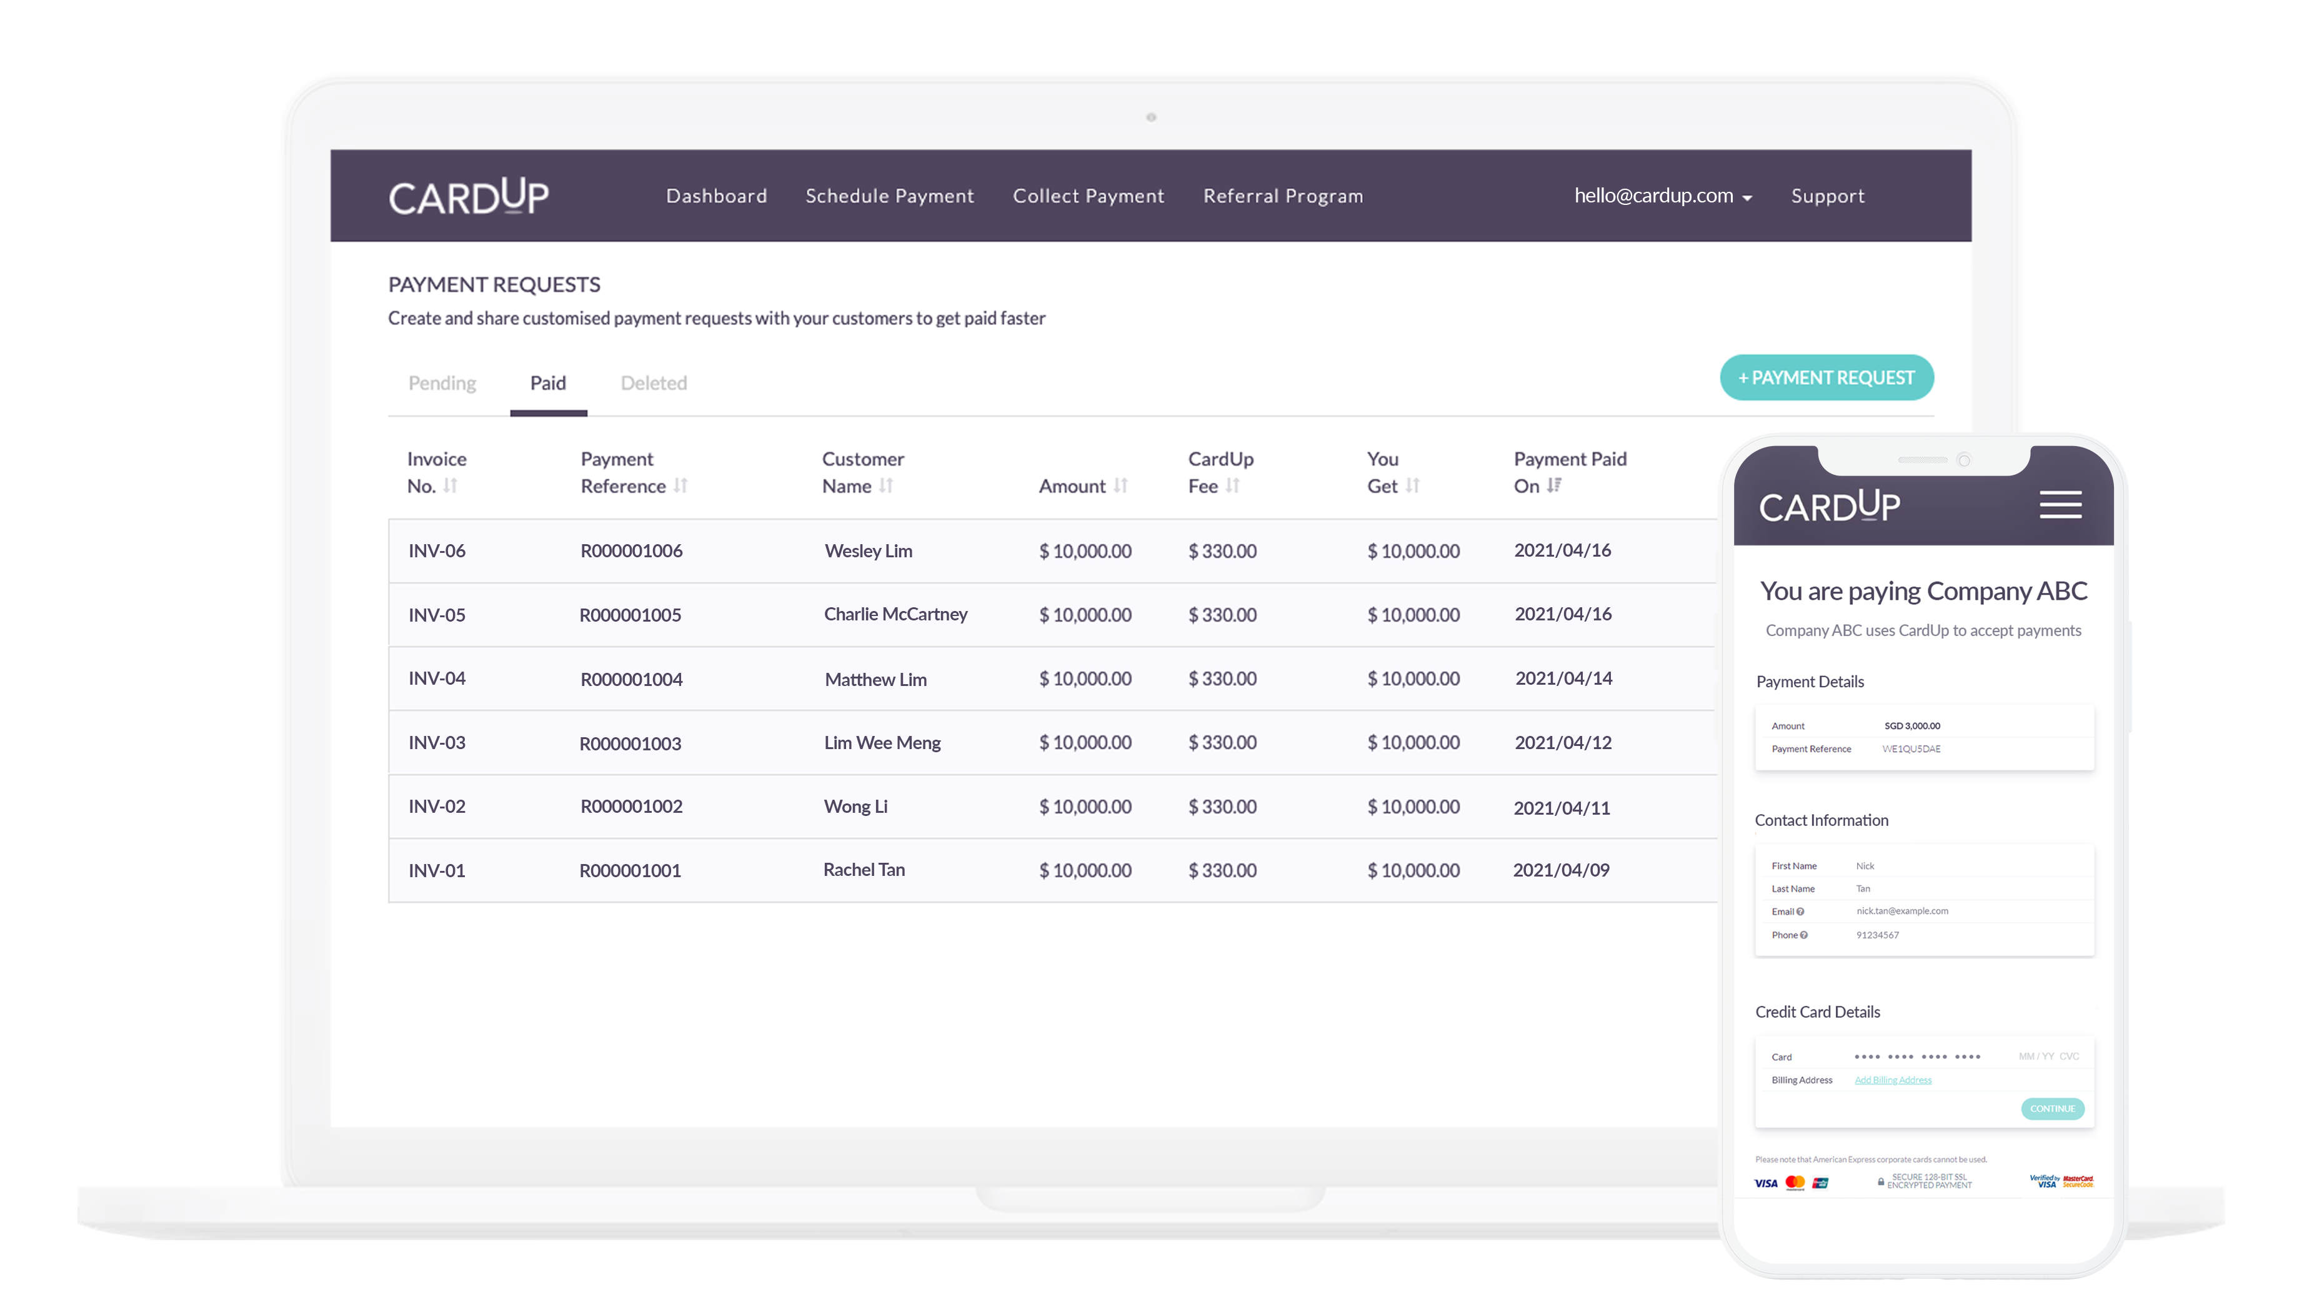Sort by Payment Reference column arrows
The width and height of the screenshot is (2312, 1312).
[x=680, y=485]
